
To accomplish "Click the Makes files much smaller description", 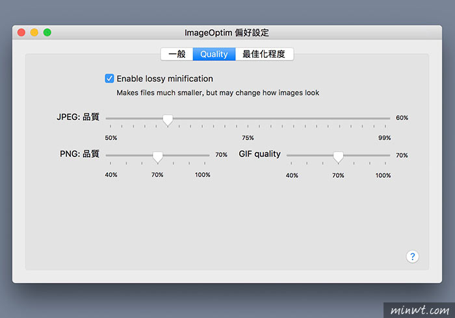I will click(x=218, y=93).
